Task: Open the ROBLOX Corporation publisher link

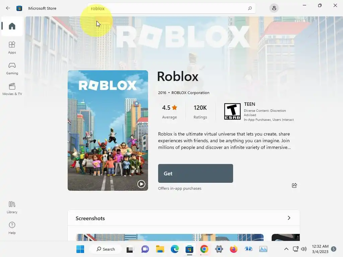Action: (x=190, y=93)
